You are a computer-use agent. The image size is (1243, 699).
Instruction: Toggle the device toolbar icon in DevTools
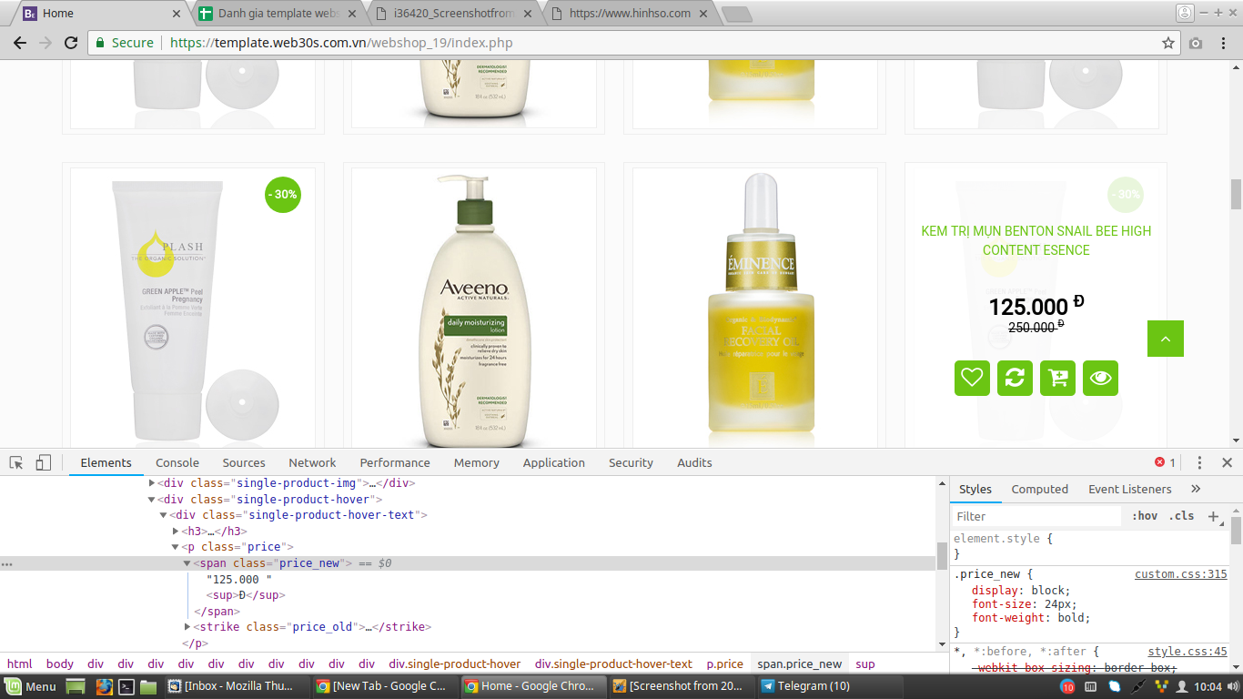click(43, 462)
